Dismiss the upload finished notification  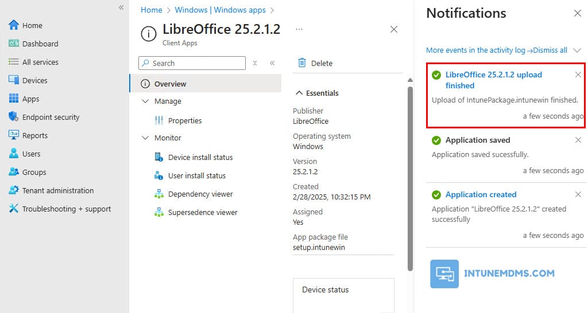578,75
